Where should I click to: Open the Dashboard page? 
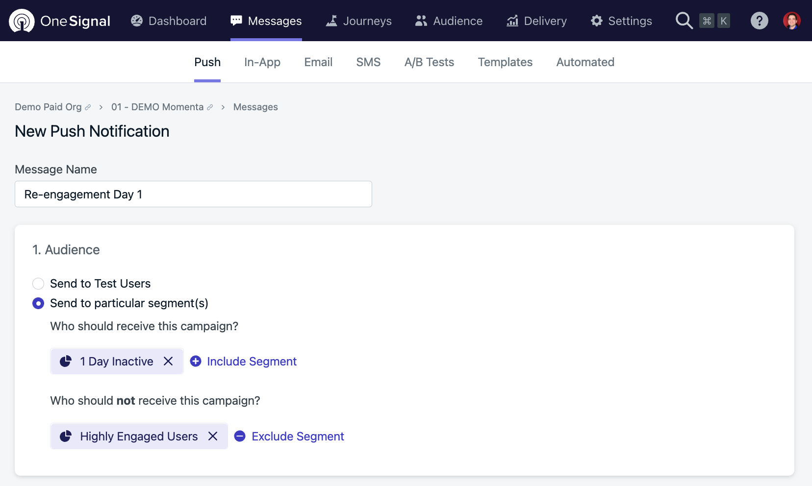(169, 21)
